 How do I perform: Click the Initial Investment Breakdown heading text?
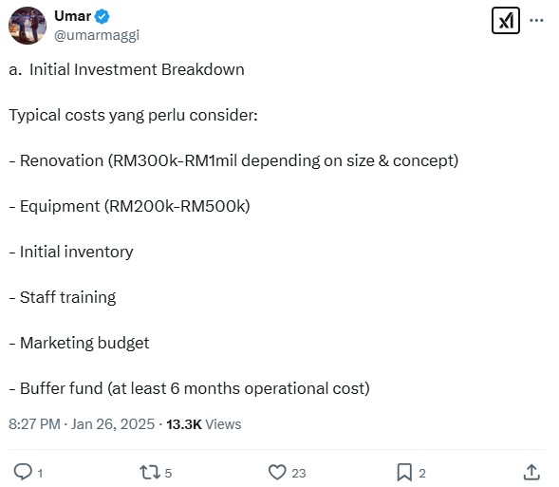click(x=137, y=69)
